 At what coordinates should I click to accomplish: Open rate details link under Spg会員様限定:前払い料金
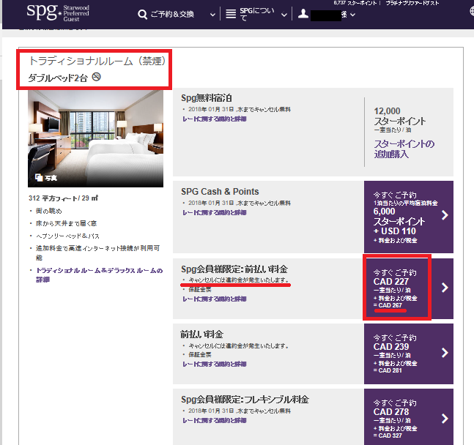coord(215,299)
